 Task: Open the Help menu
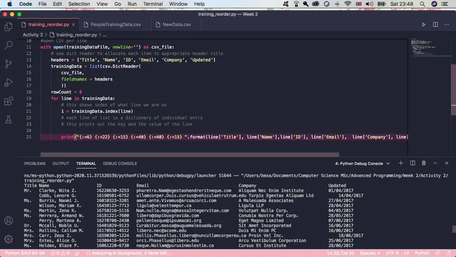pyautogui.click(x=200, y=4)
